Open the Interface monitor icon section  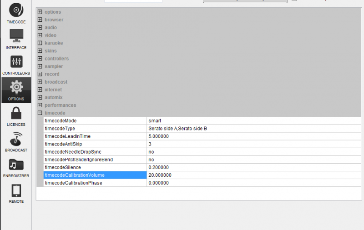pos(16,36)
